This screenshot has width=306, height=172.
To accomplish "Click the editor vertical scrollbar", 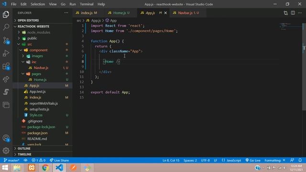I will tap(304, 66).
